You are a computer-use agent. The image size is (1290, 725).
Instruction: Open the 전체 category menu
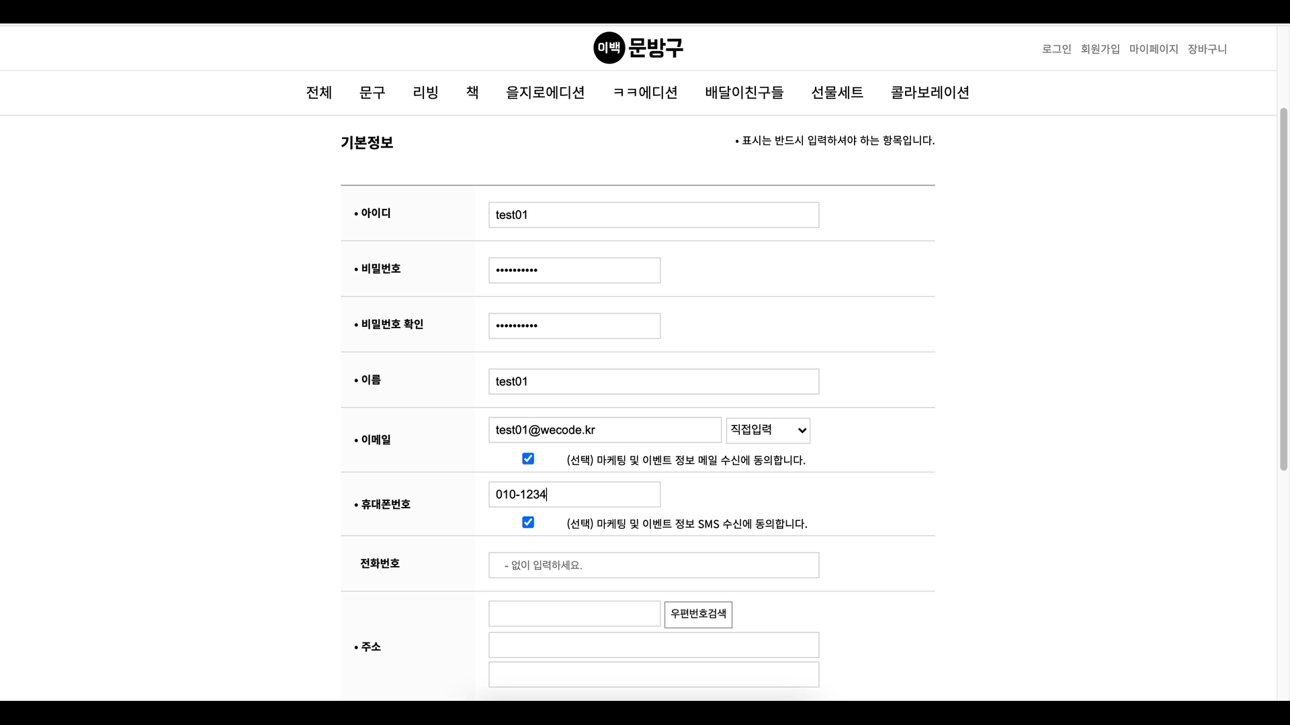(318, 93)
